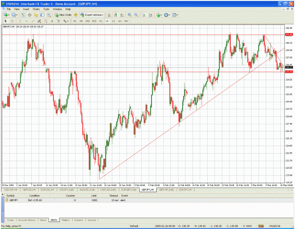Image resolution: width=295 pixels, height=229 pixels.
Task: Select the Text tool
Action: click(52, 21)
